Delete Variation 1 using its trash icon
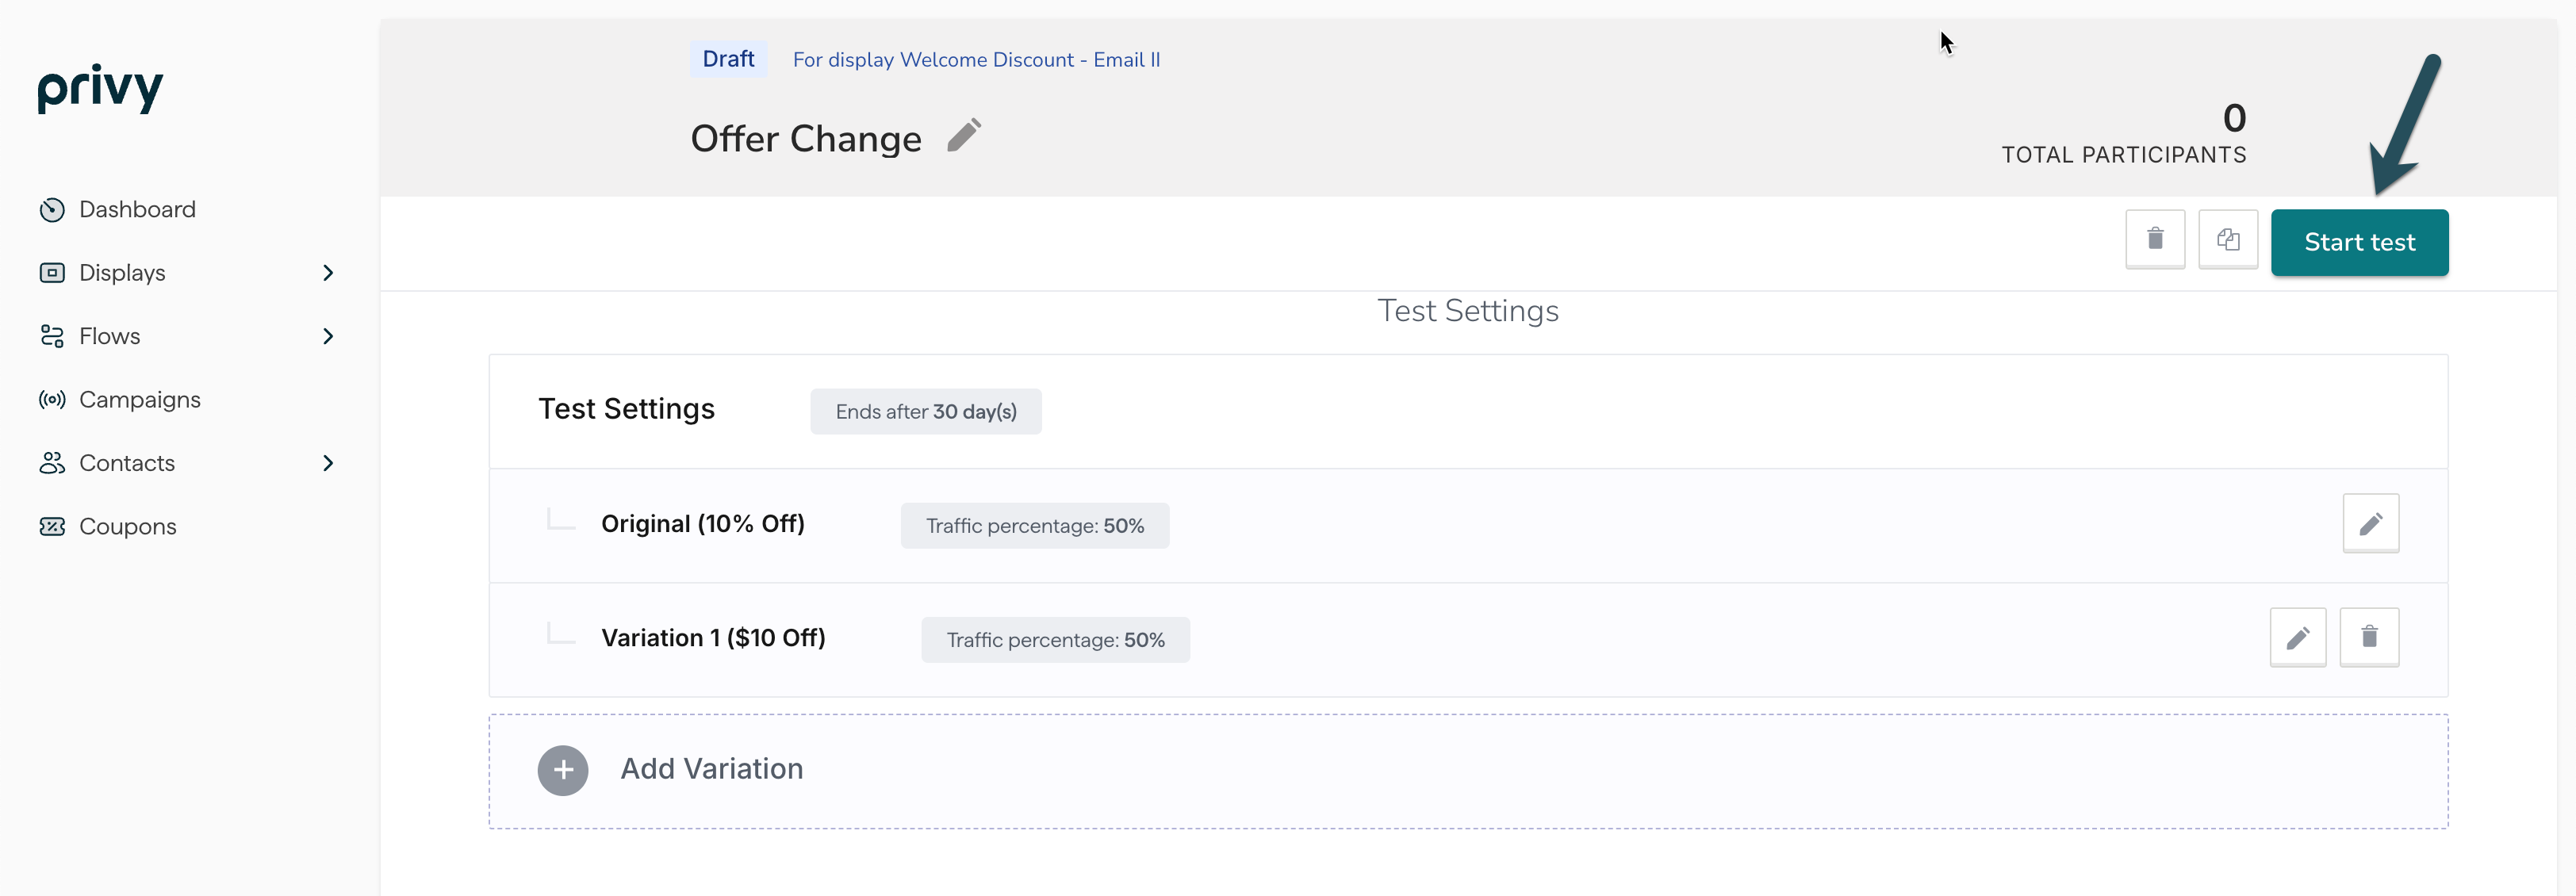 (x=2370, y=637)
